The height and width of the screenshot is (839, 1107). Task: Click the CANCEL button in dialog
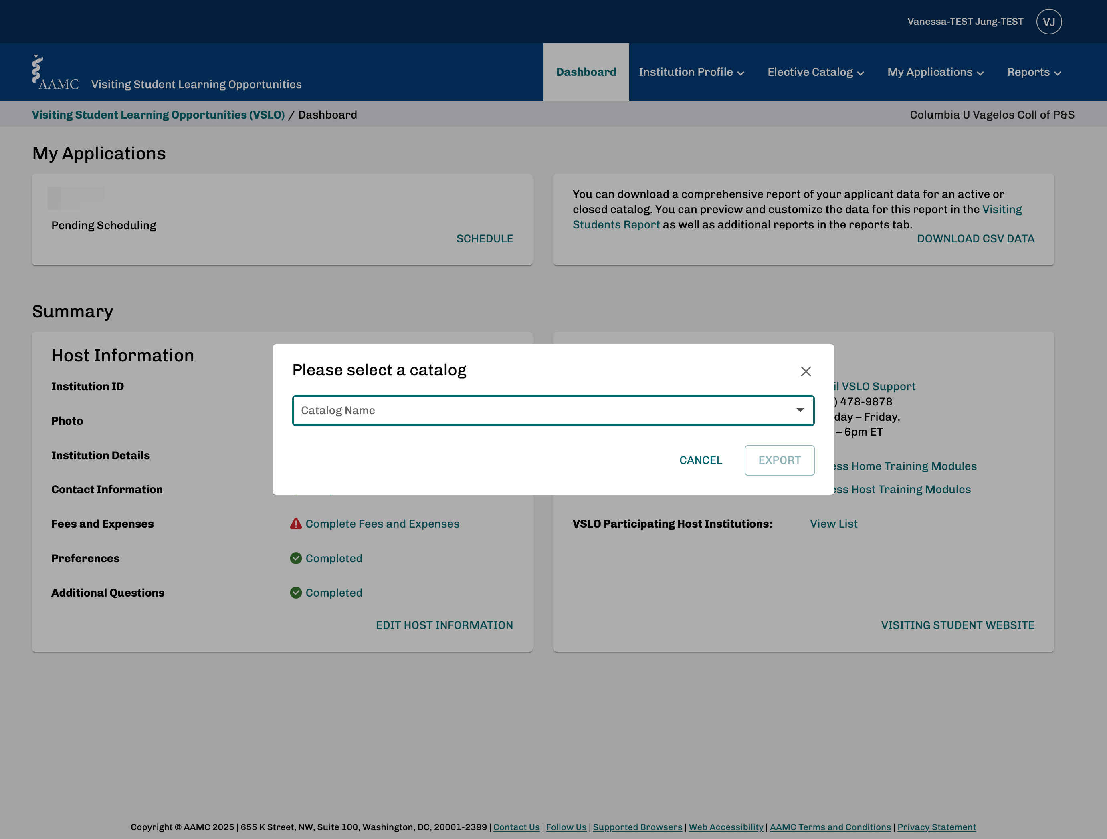tap(700, 460)
